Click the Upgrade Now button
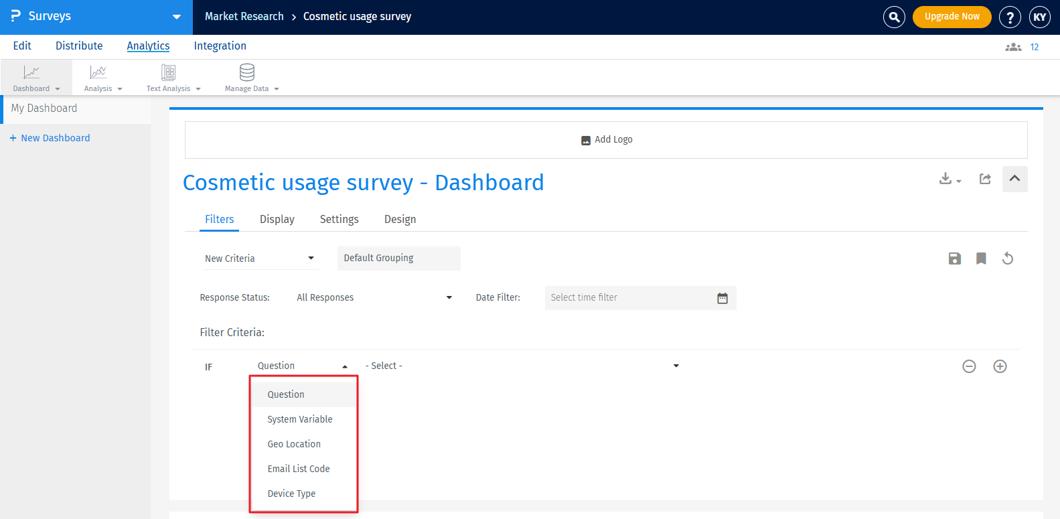Screen dimensions: 1060x519 (x=952, y=17)
